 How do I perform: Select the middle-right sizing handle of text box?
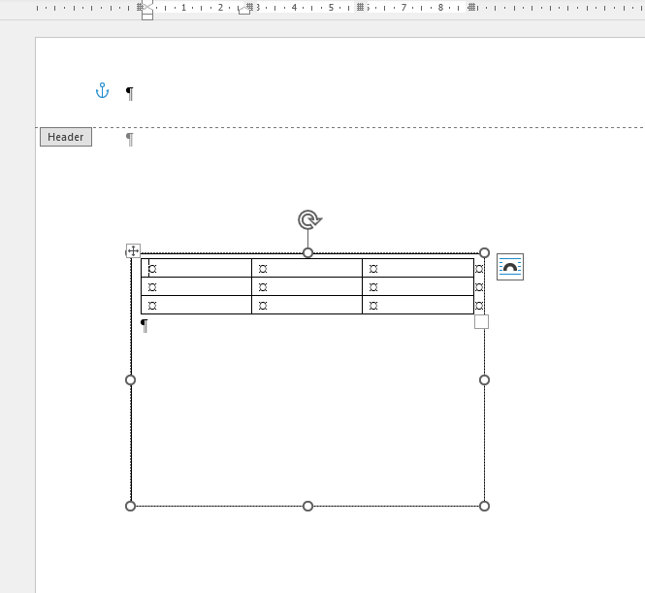point(485,379)
